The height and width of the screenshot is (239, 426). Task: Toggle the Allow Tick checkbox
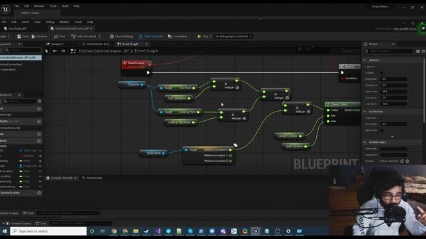coord(381,130)
